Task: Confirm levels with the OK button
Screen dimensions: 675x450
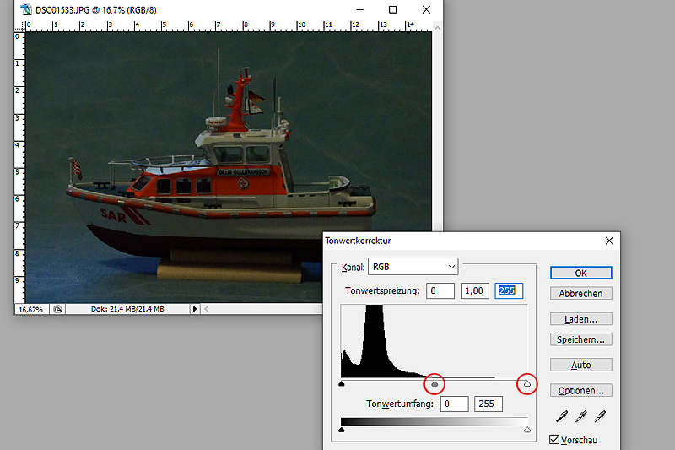Action: coord(580,273)
